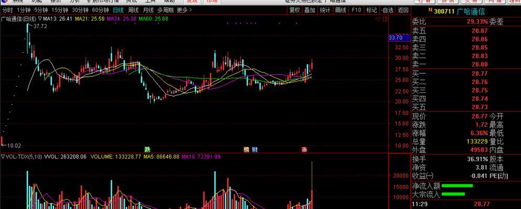Click the 外盘 value 49583
Image resolution: width=521 pixels, height=209 pixels.
pos(479,150)
